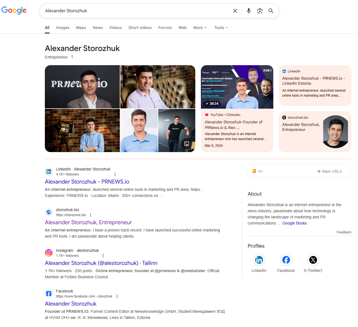Open search by image camera icon
The height and width of the screenshot is (327, 358).
click(x=260, y=11)
